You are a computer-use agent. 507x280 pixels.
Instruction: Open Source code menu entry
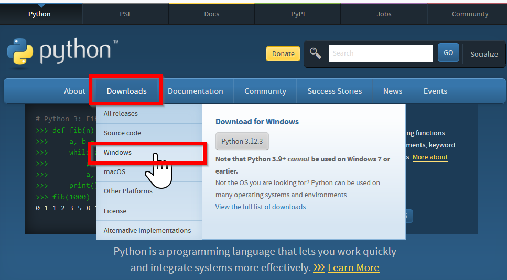tap(122, 133)
